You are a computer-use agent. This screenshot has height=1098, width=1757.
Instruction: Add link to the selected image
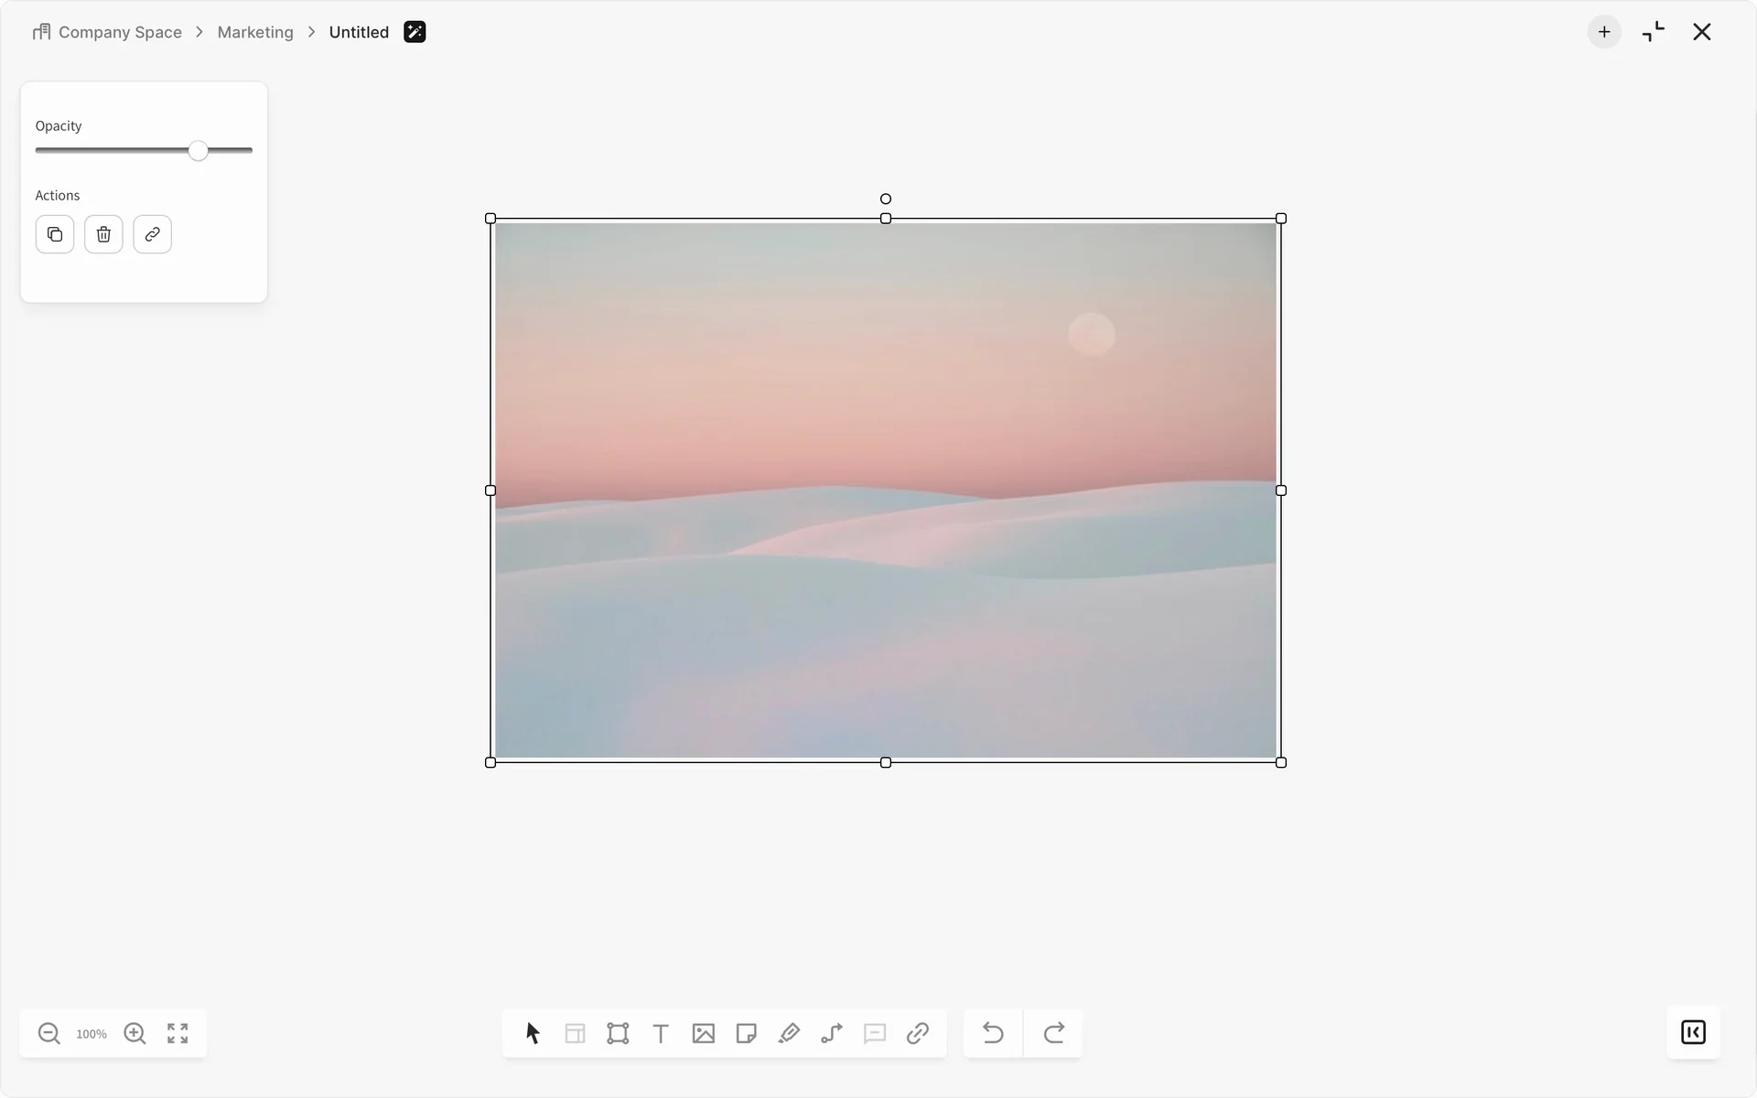coord(152,234)
